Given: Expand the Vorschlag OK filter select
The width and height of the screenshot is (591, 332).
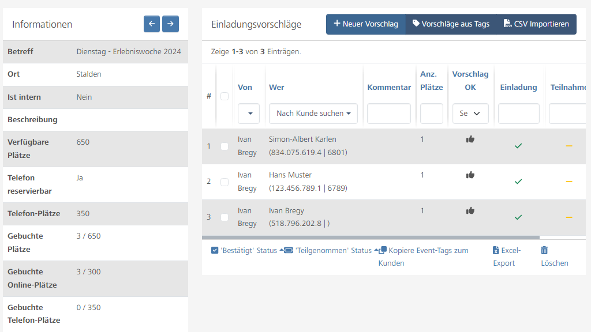Looking at the screenshot, I should (470, 114).
